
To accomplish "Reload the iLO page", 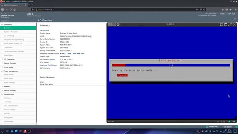I will pyautogui.click(x=10, y=9).
